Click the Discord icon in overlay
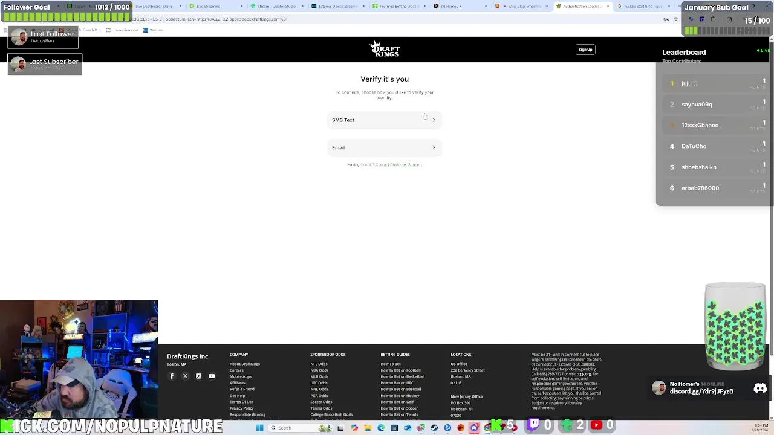Viewport: 774px width, 435px height. (760, 388)
